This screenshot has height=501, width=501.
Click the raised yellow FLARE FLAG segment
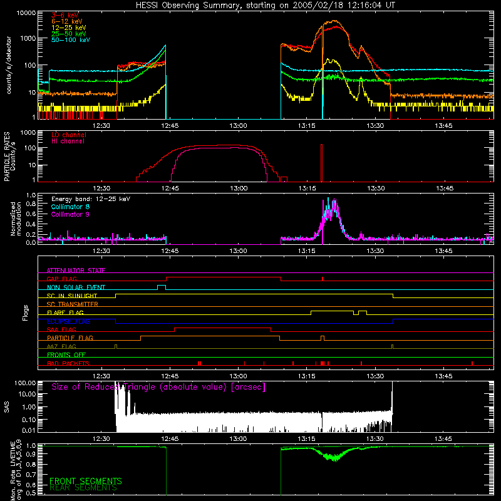(332, 311)
